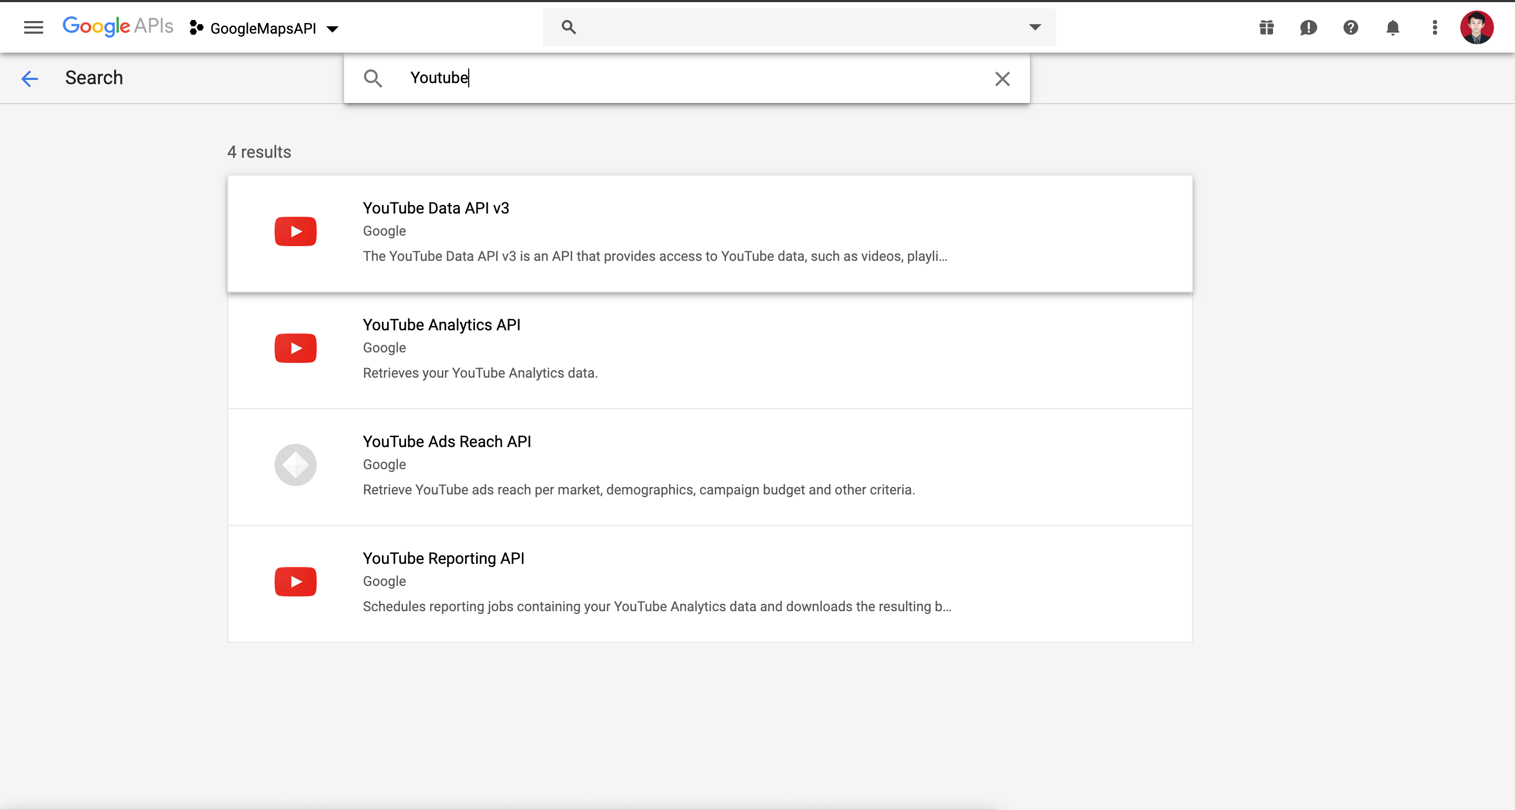Click the YouTube Data API v3 logo

click(295, 232)
